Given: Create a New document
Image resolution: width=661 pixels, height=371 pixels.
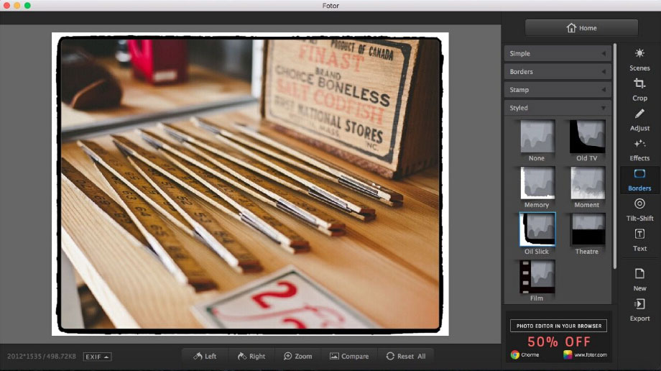Looking at the screenshot, I should [639, 280].
